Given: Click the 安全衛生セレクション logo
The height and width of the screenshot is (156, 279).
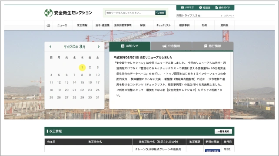Looking at the screenshot, I should click(68, 13).
